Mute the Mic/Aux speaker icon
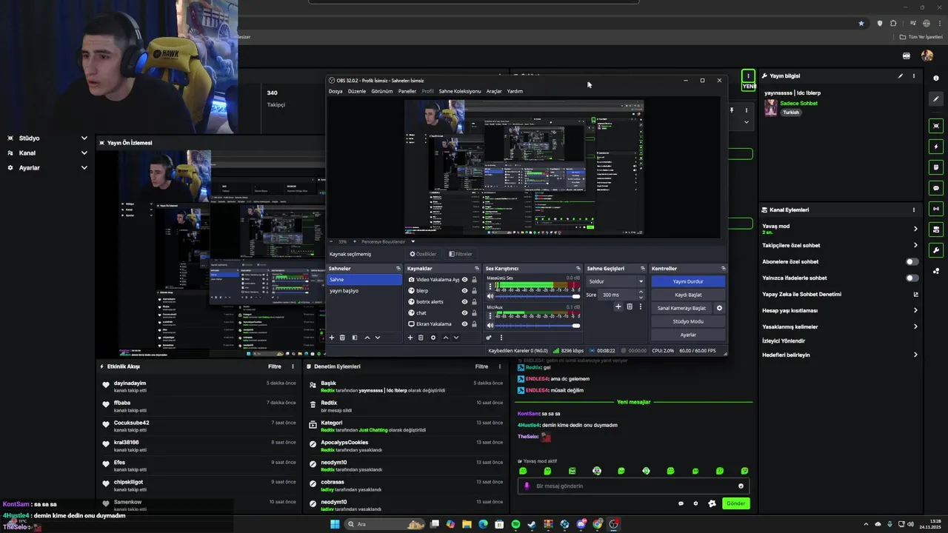Viewport: 948px width, 533px height. coord(489,326)
